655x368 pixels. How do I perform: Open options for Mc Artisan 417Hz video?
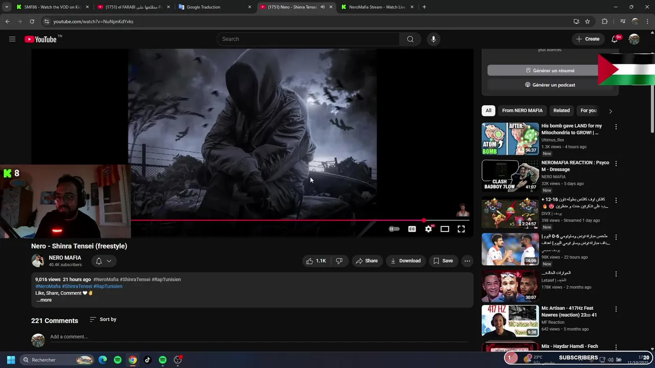click(616, 309)
